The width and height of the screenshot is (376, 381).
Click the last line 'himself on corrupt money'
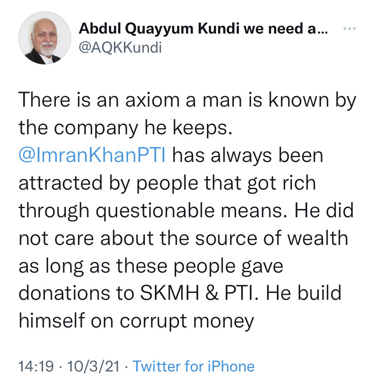(136, 321)
